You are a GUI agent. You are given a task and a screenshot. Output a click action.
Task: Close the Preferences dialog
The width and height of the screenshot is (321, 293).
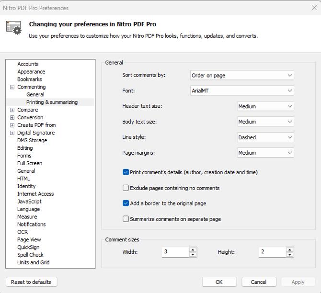pos(314,8)
